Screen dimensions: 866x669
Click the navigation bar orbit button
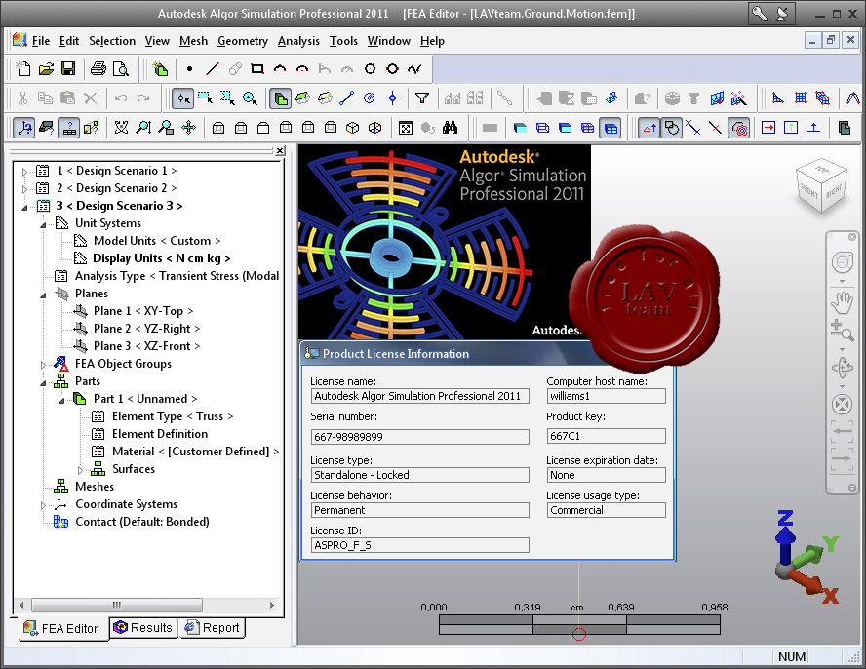coord(842,367)
